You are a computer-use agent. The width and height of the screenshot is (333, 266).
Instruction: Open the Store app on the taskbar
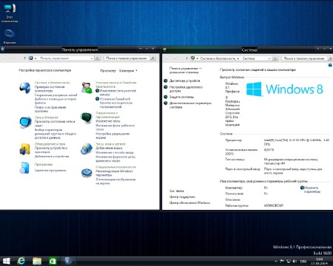(53, 261)
